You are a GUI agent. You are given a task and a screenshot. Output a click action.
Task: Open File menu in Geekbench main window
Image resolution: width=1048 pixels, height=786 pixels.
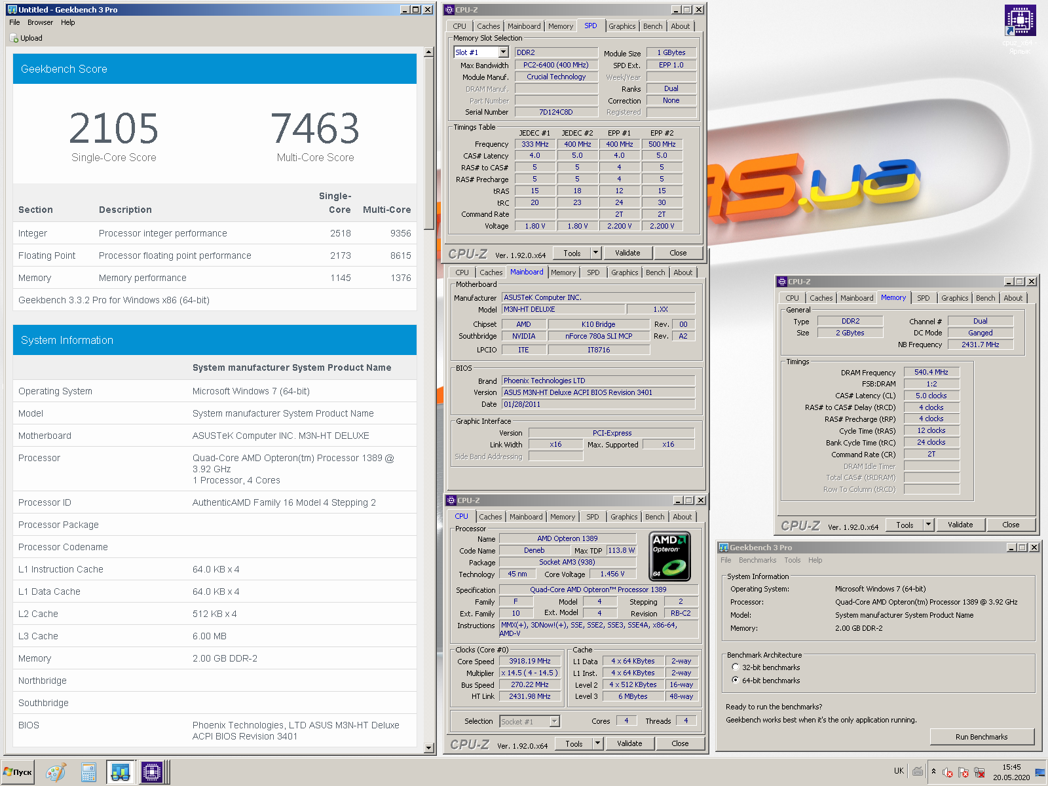pyautogui.click(x=14, y=22)
